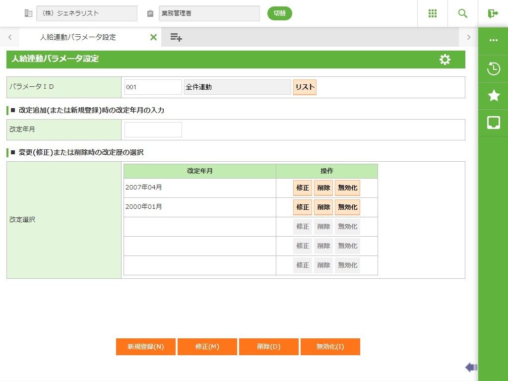508x381 pixels.
Task: Click 無効化 for the 2000年01月 row
Action: pos(347,207)
